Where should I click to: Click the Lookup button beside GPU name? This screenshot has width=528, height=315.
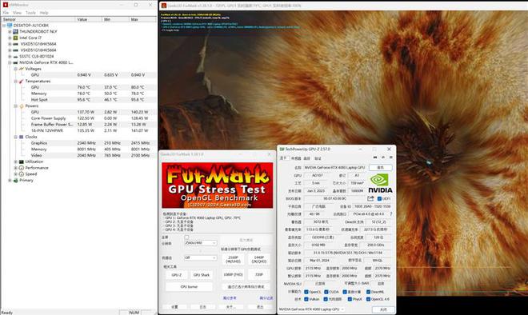pos(380,167)
